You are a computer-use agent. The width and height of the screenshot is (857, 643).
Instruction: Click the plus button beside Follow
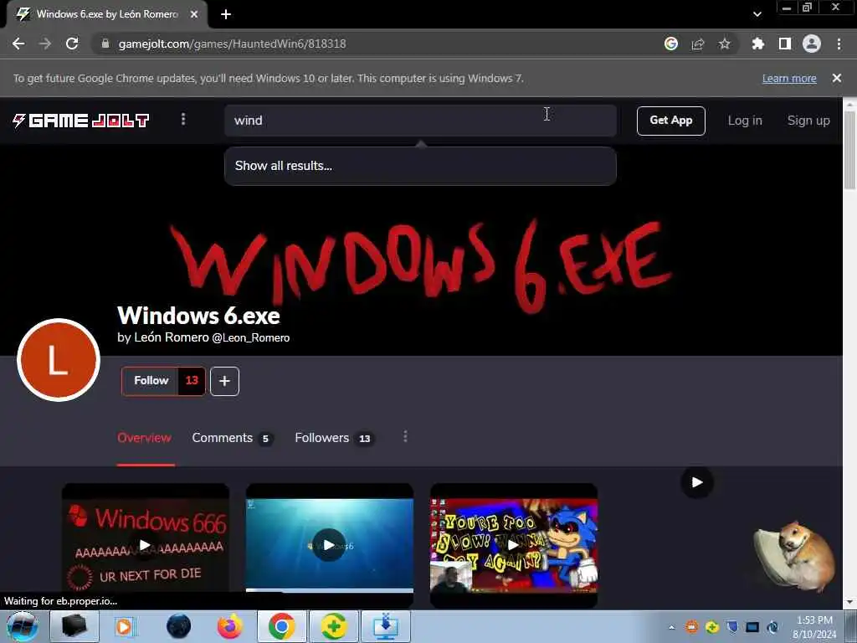tap(224, 381)
